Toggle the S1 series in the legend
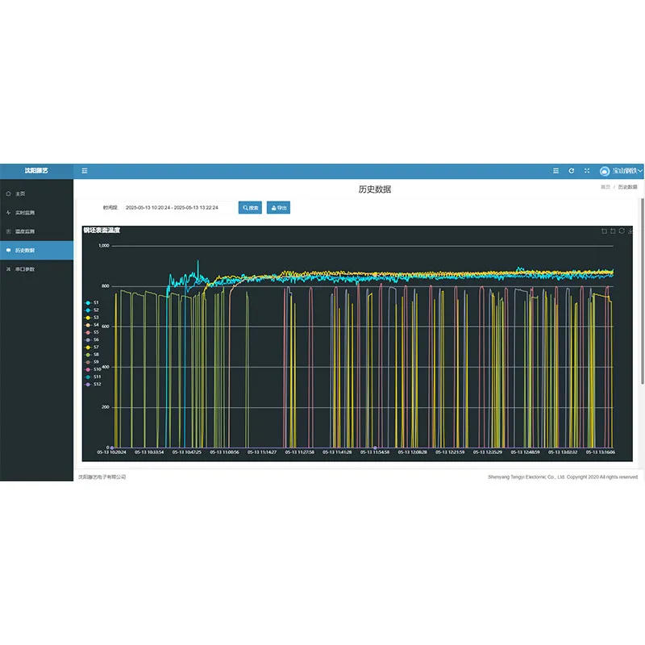 point(93,302)
